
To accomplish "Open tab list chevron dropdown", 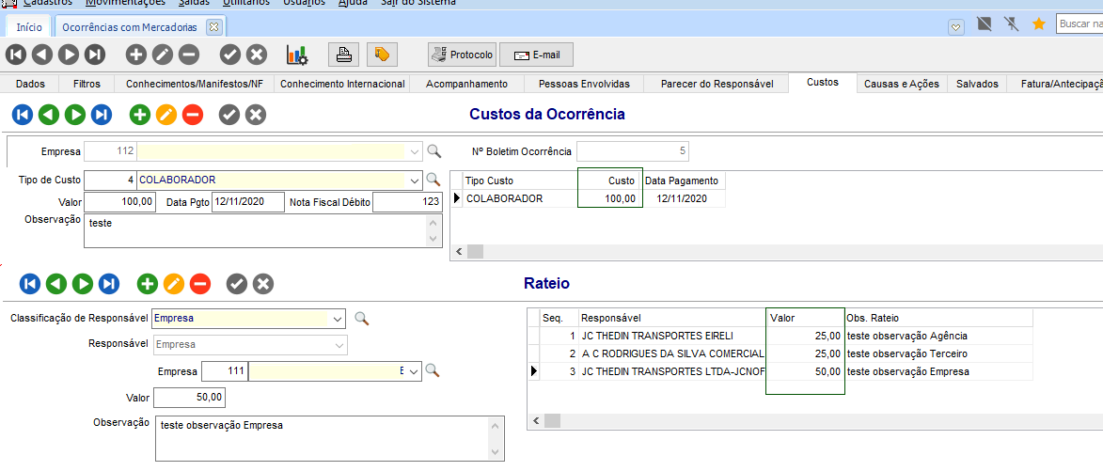I will coord(955,26).
